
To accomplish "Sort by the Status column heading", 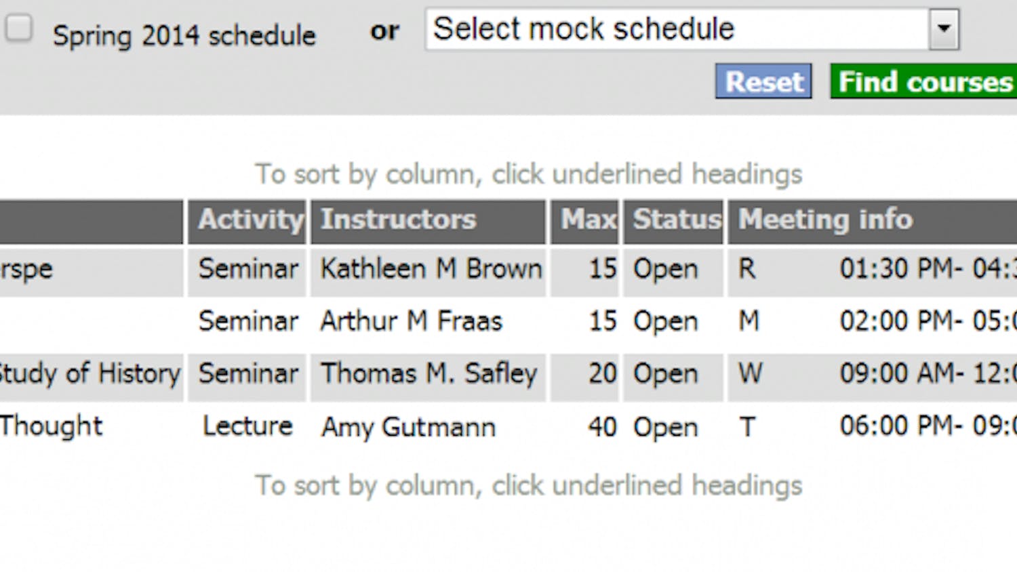I will coord(676,220).
